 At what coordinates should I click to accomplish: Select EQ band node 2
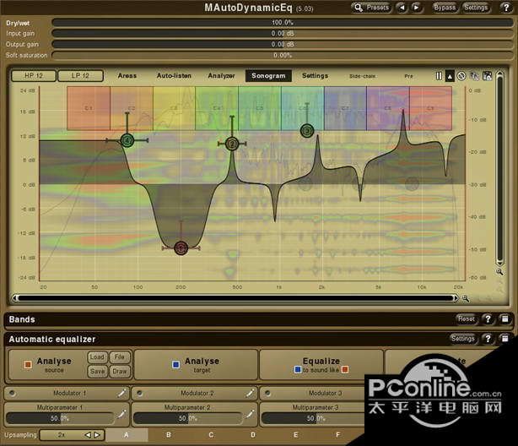pyautogui.click(x=232, y=144)
